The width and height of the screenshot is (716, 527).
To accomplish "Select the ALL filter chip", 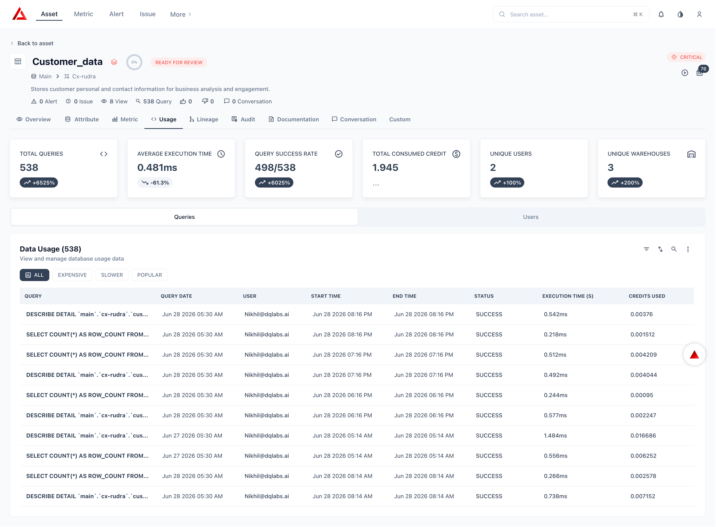I will click(34, 275).
